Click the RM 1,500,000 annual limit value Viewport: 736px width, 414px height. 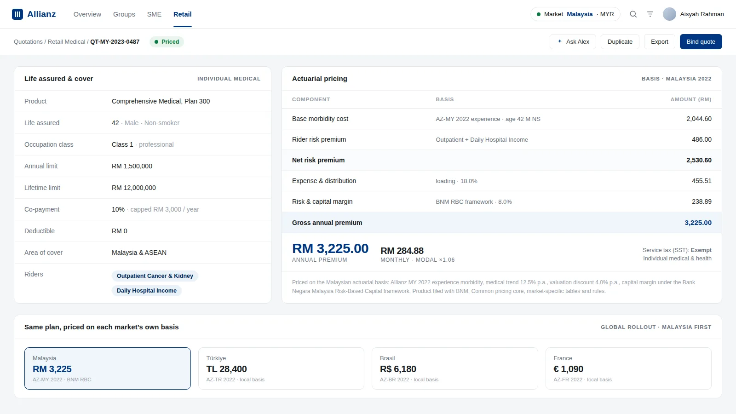click(x=132, y=166)
